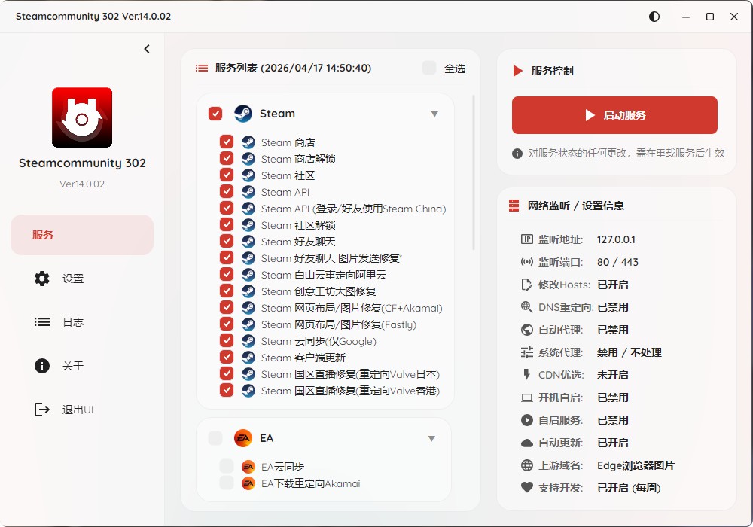Open the 设置 settings gear

pos(41,279)
